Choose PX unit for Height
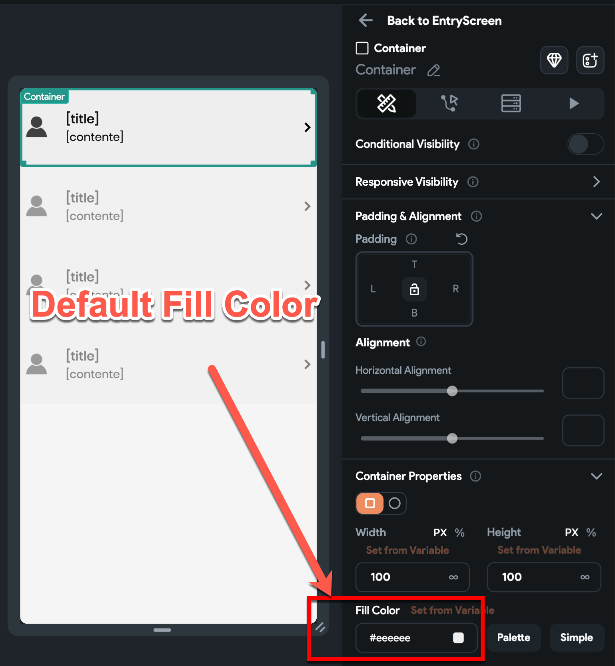The height and width of the screenshot is (666, 615). click(571, 532)
